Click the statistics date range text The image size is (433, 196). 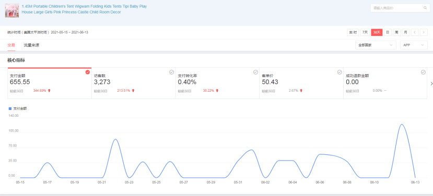(48, 32)
